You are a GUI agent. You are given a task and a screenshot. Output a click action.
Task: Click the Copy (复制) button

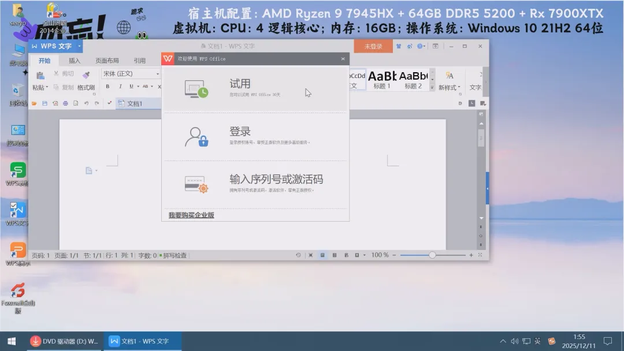tap(64, 87)
